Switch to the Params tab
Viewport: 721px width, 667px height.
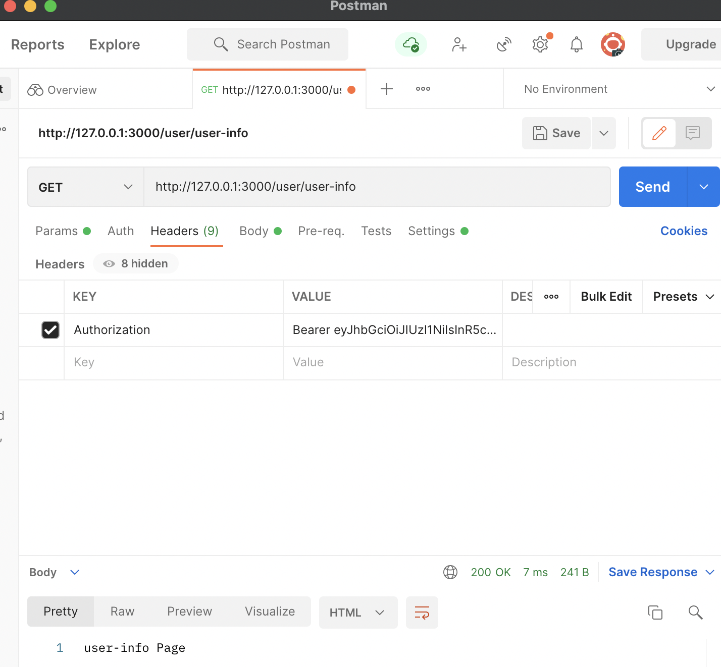pyautogui.click(x=63, y=231)
